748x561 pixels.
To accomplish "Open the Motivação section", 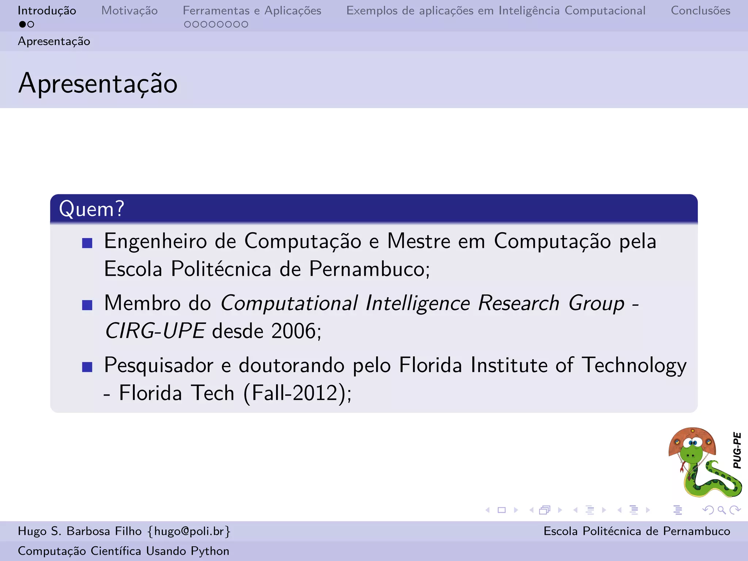I will [x=129, y=11].
